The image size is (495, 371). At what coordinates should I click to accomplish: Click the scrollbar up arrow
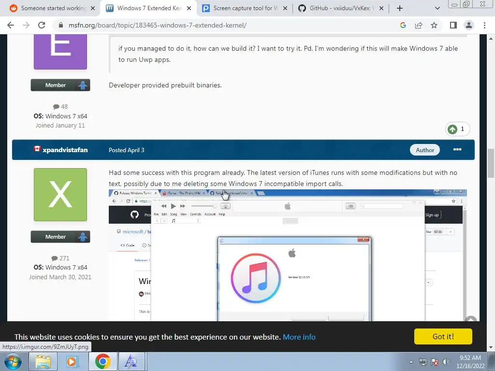pos(491,39)
